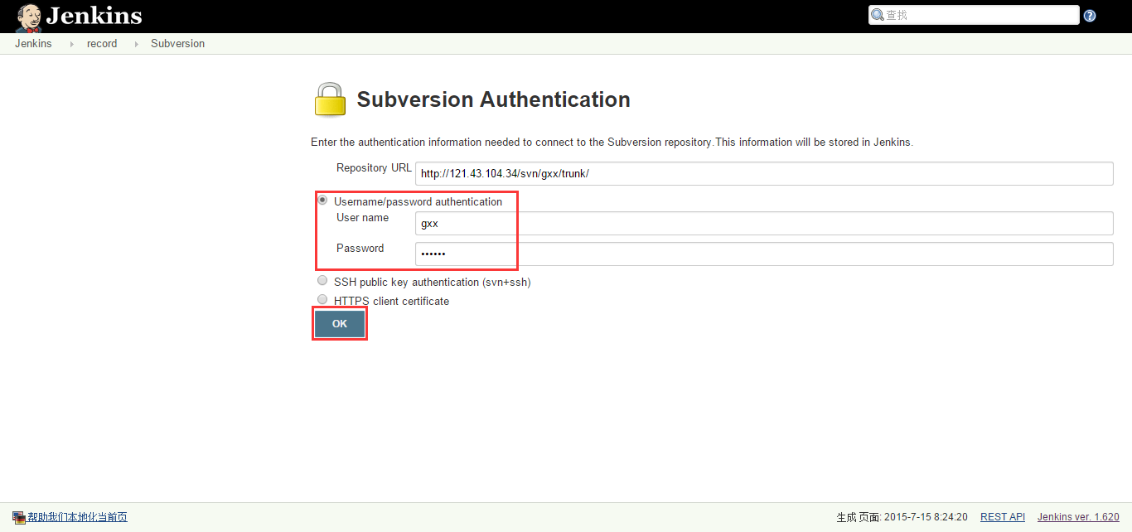Screen dimensions: 1132x532
Task: Open the REST API link
Action: [x=1003, y=517]
